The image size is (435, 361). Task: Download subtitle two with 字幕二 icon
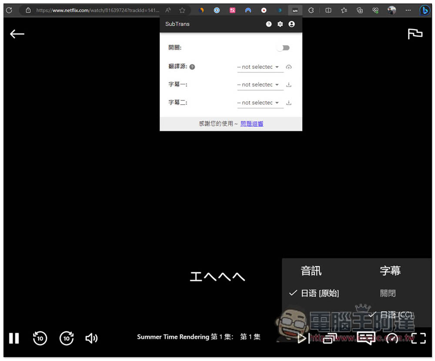(x=289, y=103)
